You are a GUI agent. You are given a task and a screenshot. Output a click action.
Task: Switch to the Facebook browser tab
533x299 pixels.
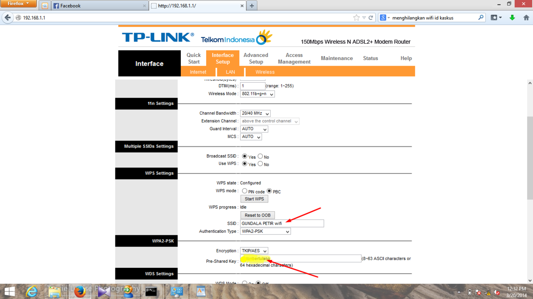[x=100, y=6]
